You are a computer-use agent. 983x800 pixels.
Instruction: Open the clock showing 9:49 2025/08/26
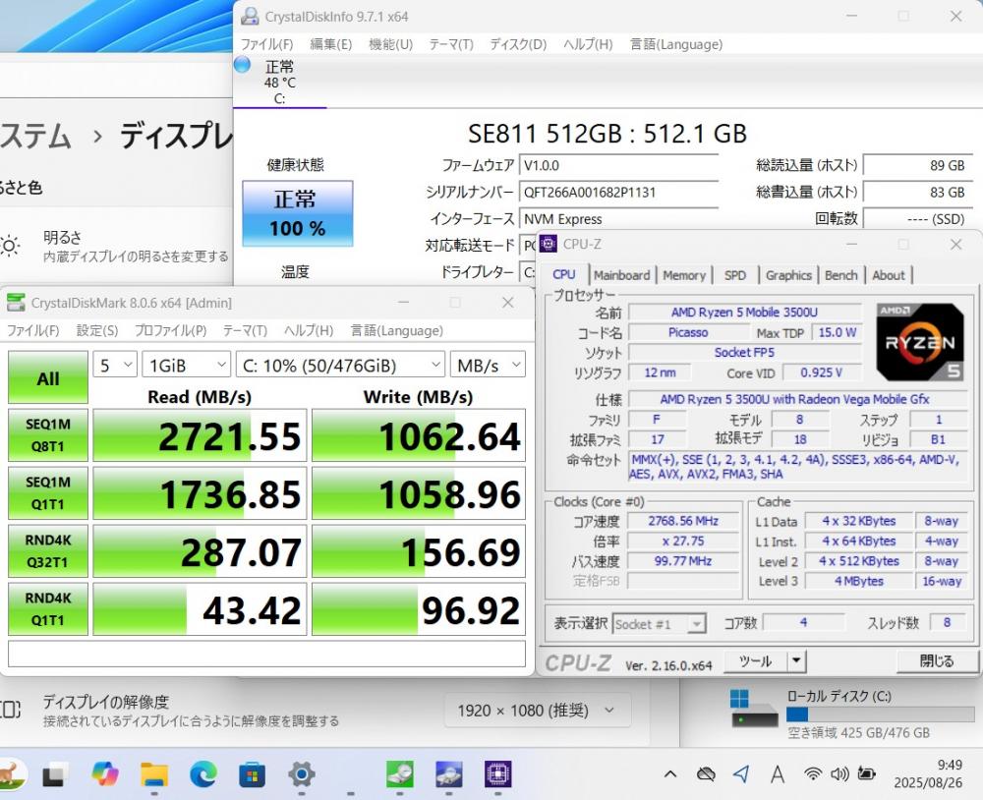[x=928, y=774]
